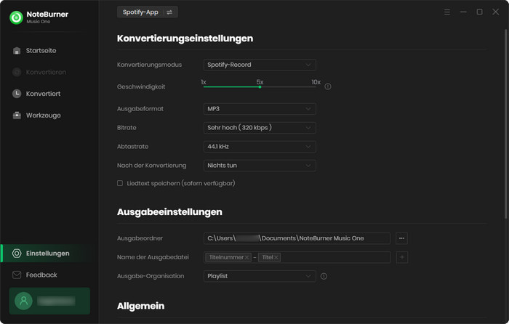
Task: Click the Einstellungen gear icon
Action: 17,254
